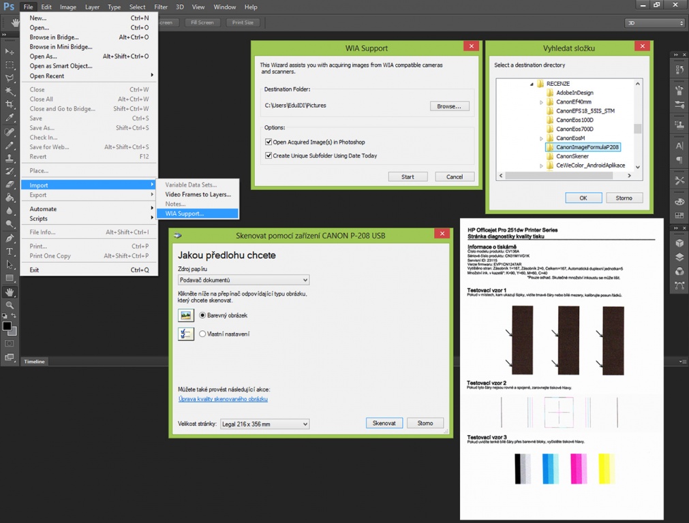Select the Rectangle shape tool
This screenshot has height=523, width=689.
click(10, 278)
